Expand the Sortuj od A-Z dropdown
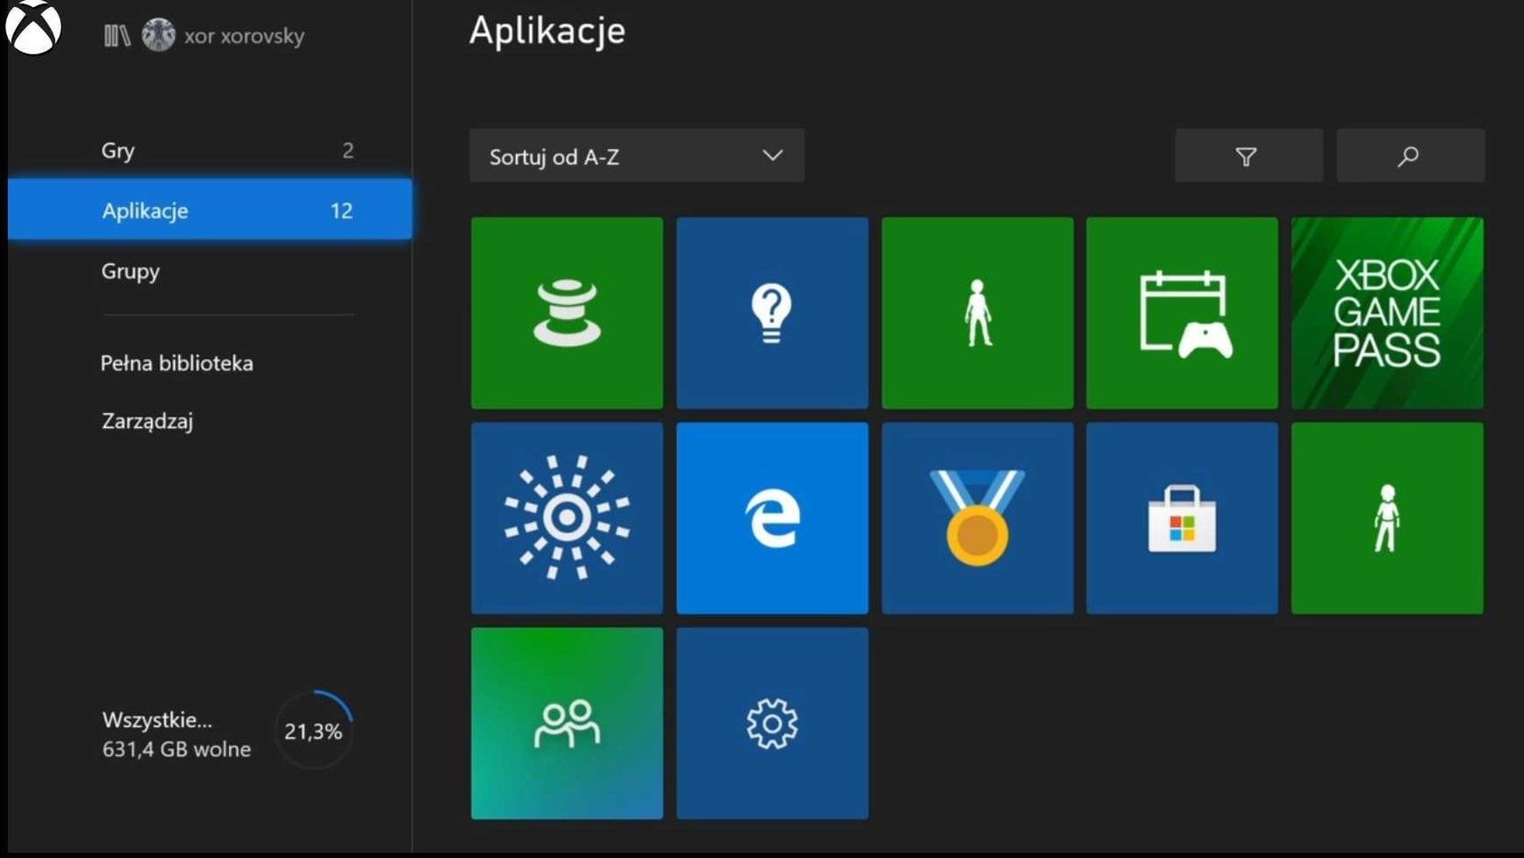1524x858 pixels. coord(637,156)
